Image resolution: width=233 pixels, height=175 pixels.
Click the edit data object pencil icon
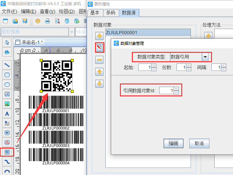click(x=100, y=48)
